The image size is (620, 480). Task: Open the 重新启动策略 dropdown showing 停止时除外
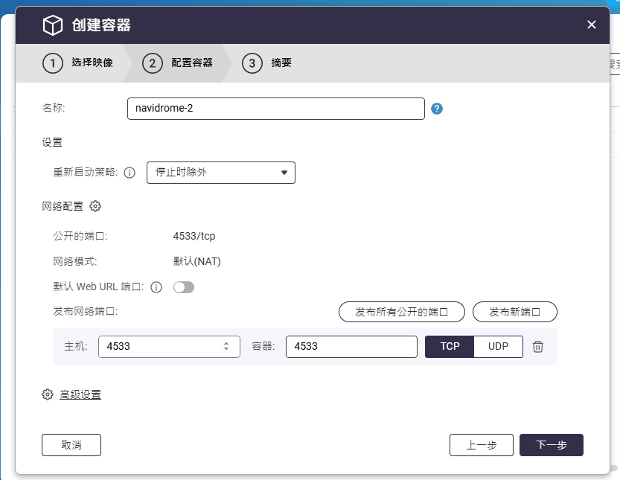pos(220,173)
